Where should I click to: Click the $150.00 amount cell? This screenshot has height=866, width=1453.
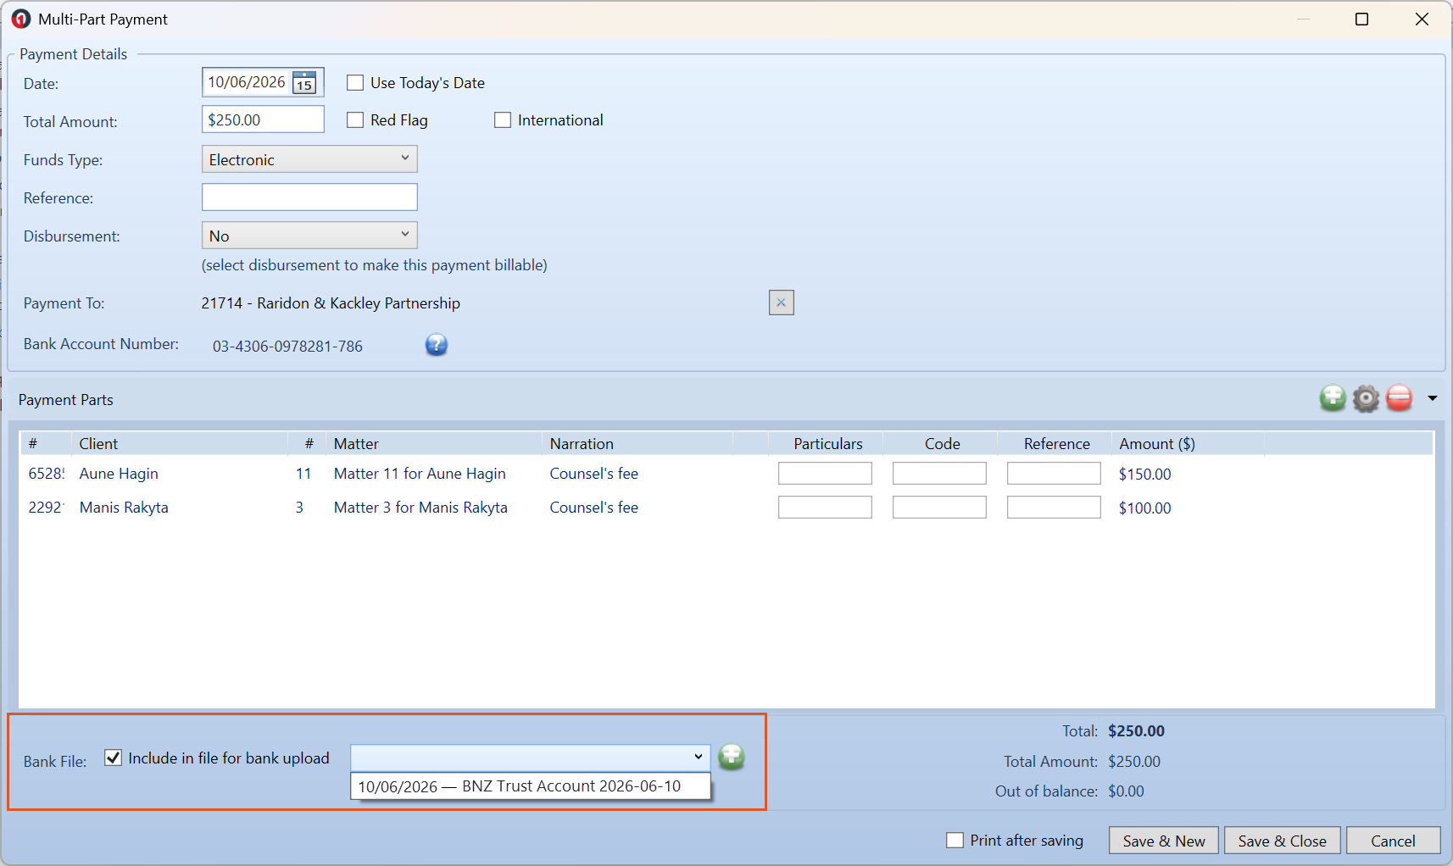point(1144,475)
